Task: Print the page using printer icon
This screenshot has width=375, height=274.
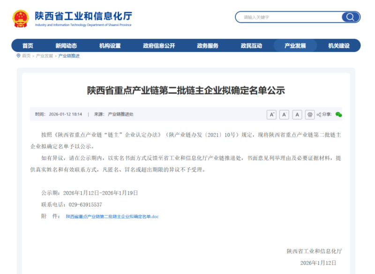Action: (x=309, y=115)
